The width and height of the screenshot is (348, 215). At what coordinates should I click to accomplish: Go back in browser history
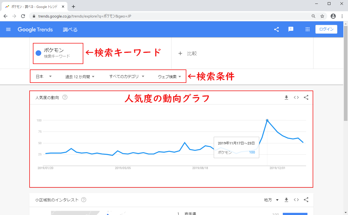[5, 16]
